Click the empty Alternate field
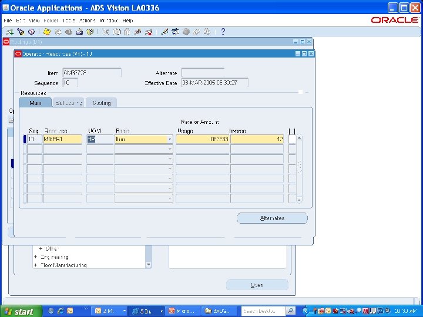The image size is (423, 317). pyautogui.click(x=203, y=73)
